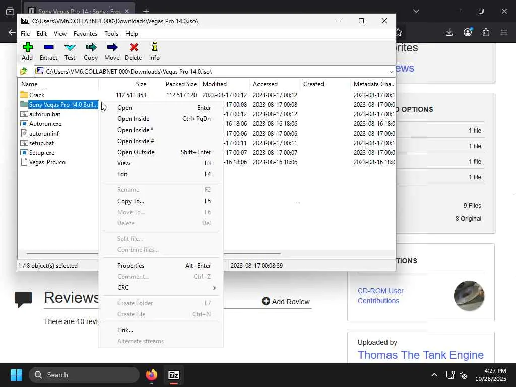Open Firefox list all tabs dropdown
The height and width of the screenshot is (387, 516).
pyautogui.click(x=416, y=11)
